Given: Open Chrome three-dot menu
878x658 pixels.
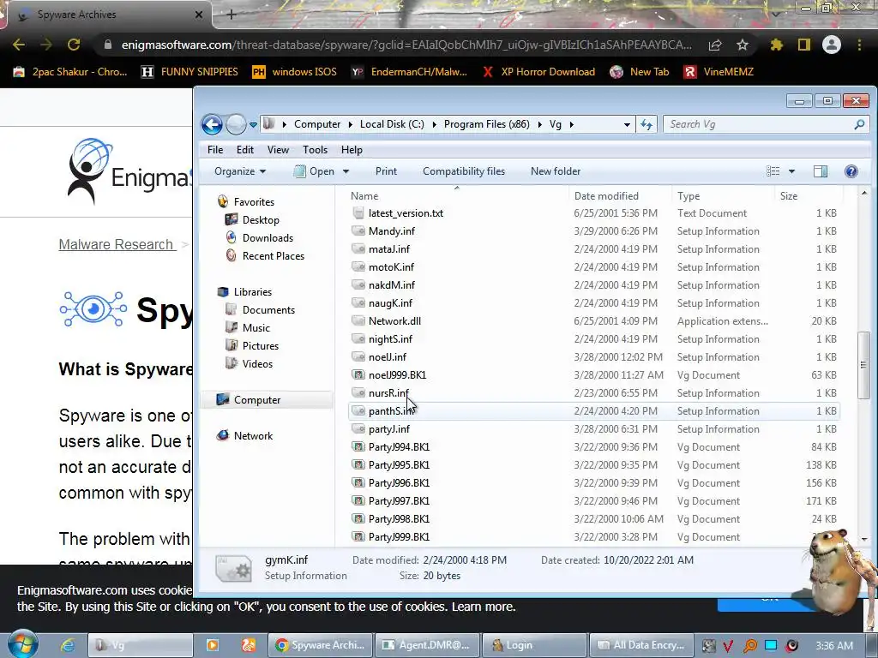Looking at the screenshot, I should click(859, 45).
